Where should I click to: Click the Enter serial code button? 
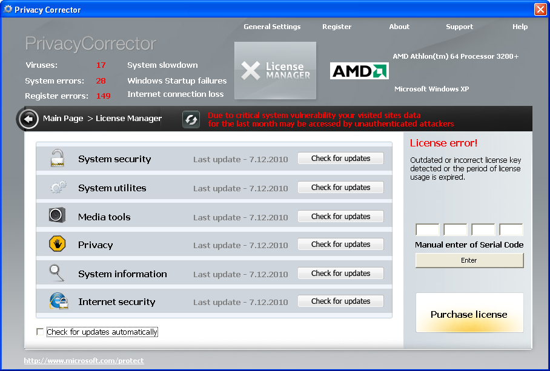(x=469, y=260)
